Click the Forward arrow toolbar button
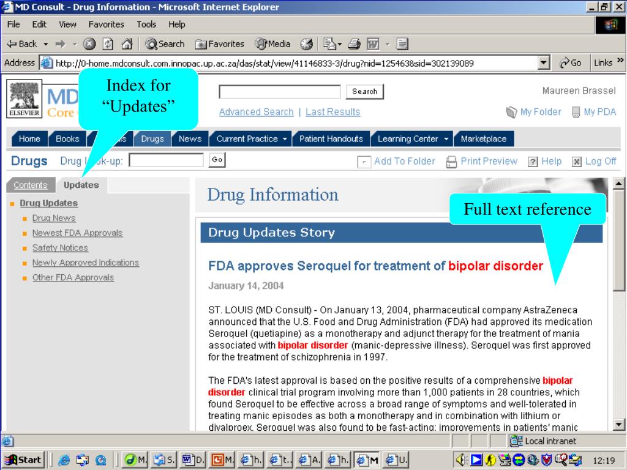627x470 pixels. pyautogui.click(x=61, y=44)
